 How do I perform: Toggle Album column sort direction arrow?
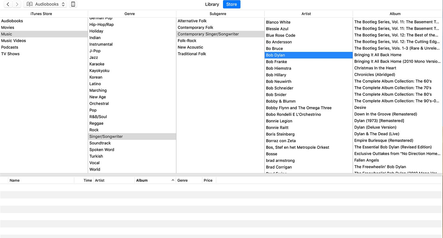point(173,180)
